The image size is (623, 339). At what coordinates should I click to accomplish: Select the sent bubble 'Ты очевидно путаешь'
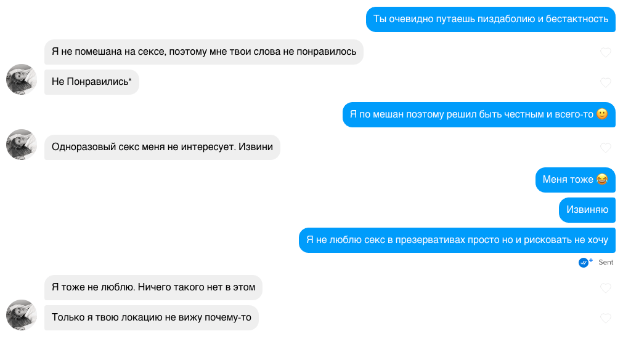click(491, 19)
